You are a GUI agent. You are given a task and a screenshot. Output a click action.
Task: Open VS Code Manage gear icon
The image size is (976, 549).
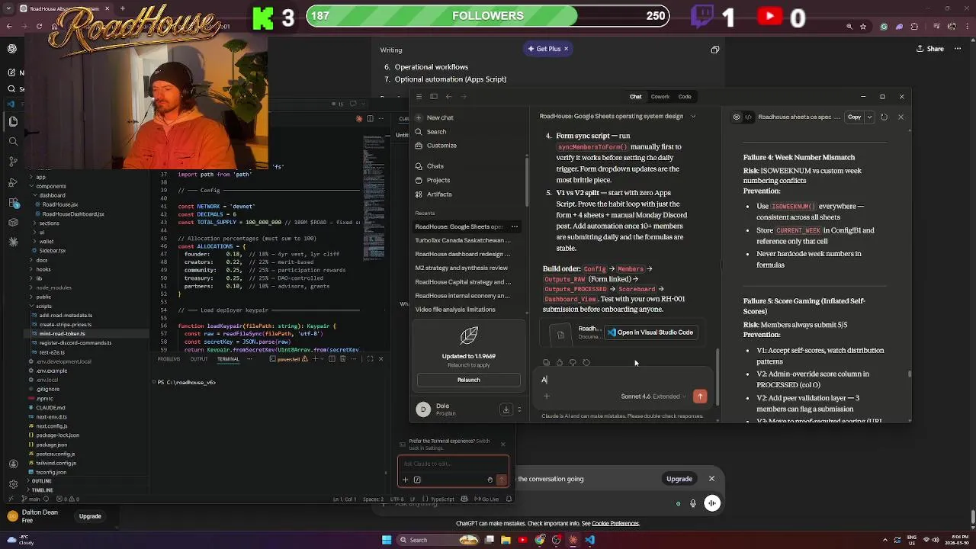(13, 483)
